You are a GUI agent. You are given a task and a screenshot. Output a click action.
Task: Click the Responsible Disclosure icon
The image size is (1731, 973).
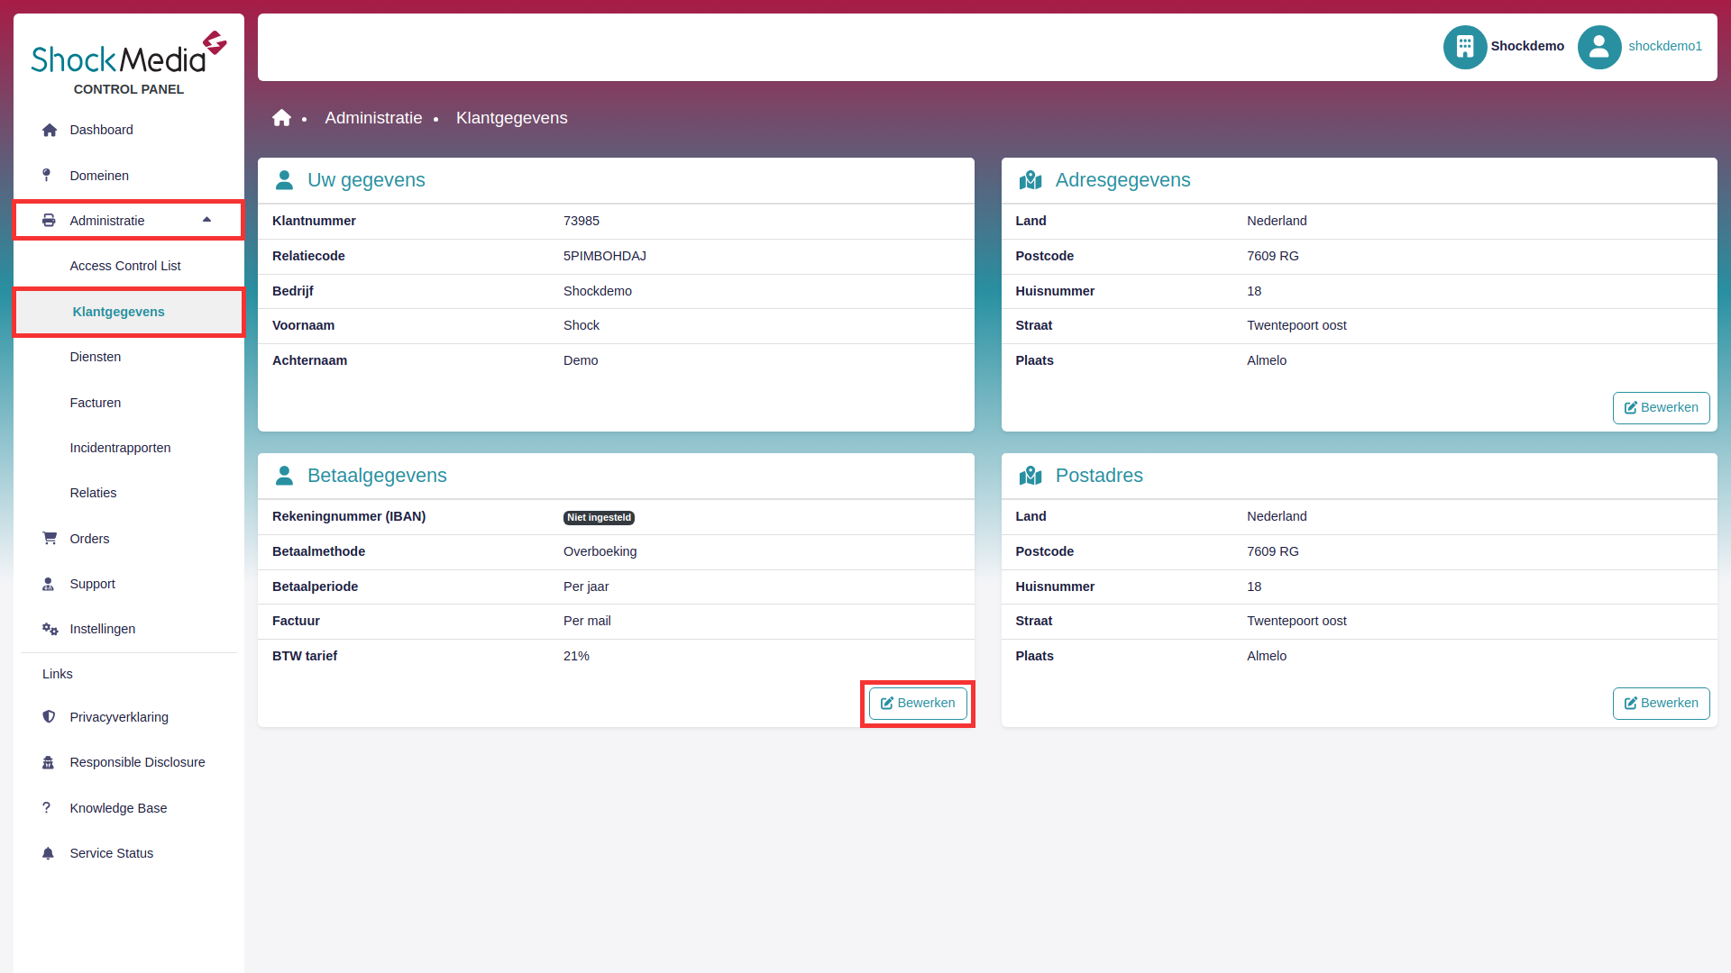coord(49,762)
